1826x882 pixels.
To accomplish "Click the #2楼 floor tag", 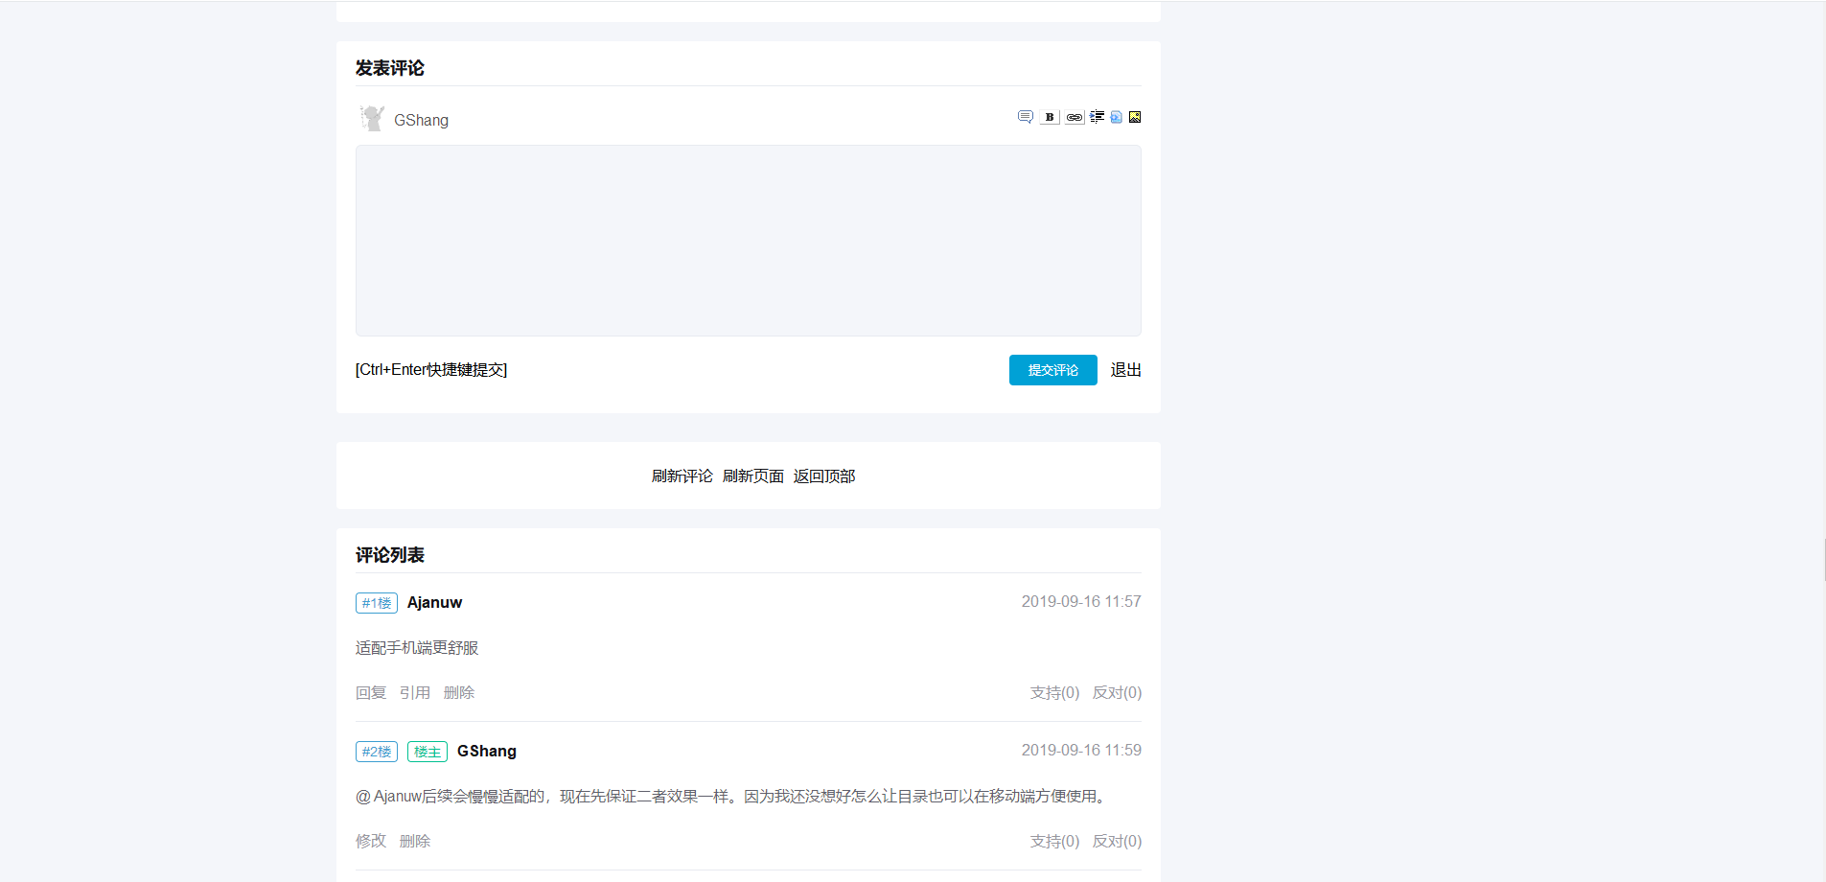I will pos(376,752).
